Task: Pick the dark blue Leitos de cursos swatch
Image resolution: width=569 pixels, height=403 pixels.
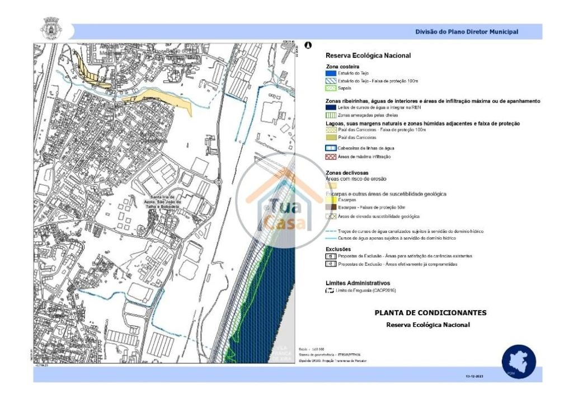Action: 331,107
